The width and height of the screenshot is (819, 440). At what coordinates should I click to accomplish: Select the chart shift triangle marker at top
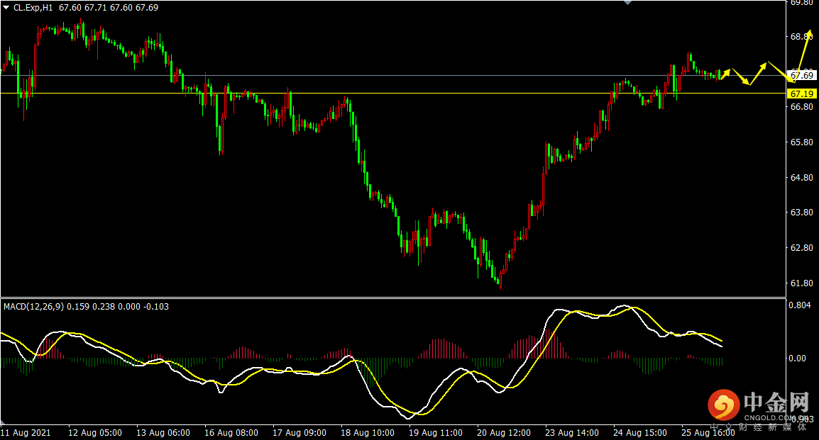point(628,3)
